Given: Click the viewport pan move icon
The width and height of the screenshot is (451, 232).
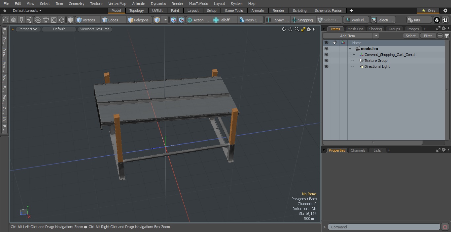Looking at the screenshot, I should pos(284,29).
